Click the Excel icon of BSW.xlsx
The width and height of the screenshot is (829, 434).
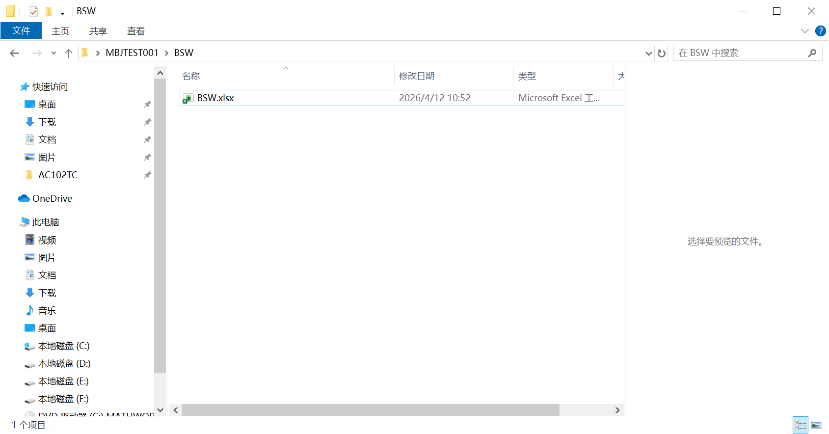click(x=187, y=98)
